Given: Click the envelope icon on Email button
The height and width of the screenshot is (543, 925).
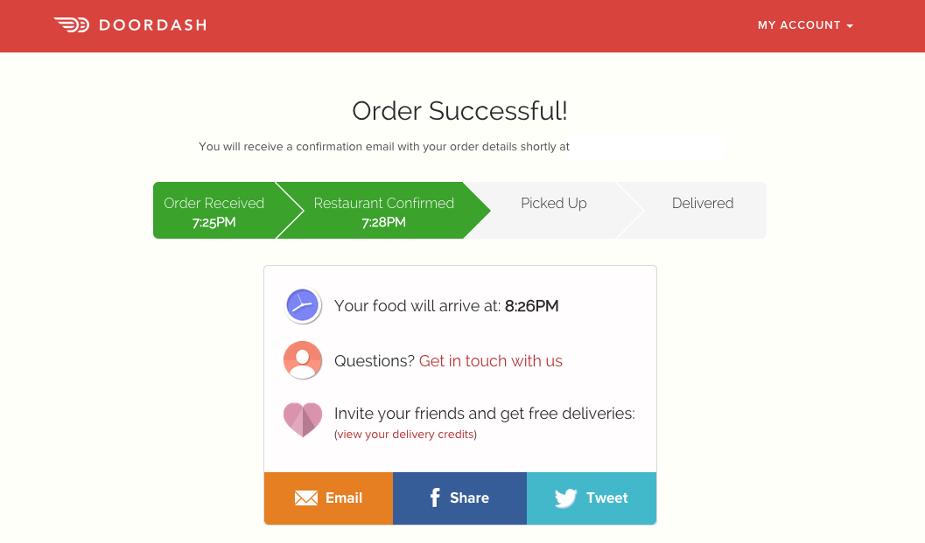Looking at the screenshot, I should [x=306, y=498].
